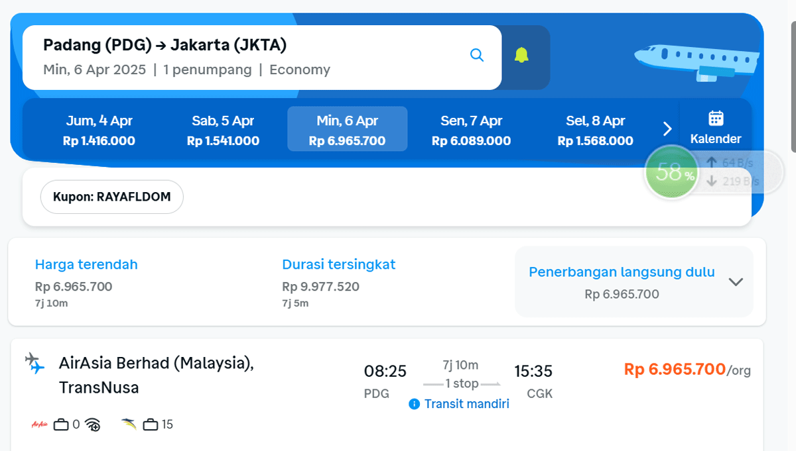796x451 pixels.
Task: Click the AirAsia airline logo
Action: coord(40,425)
